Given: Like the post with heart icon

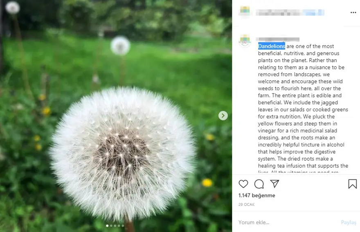Looking at the screenshot, I should pos(243,184).
